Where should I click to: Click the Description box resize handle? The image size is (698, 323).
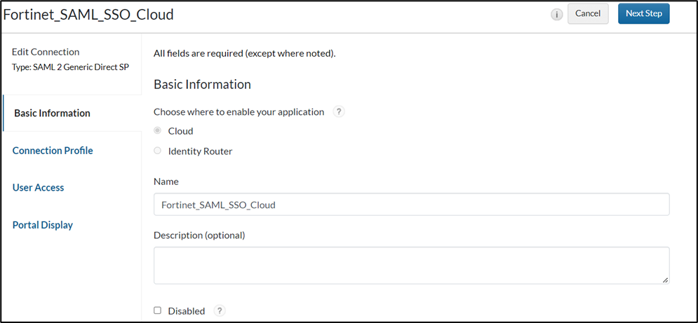point(665,280)
